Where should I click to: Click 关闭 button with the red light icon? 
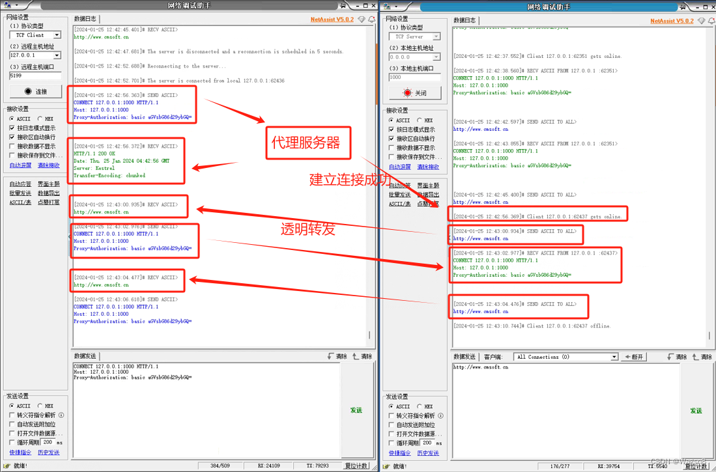coord(414,92)
